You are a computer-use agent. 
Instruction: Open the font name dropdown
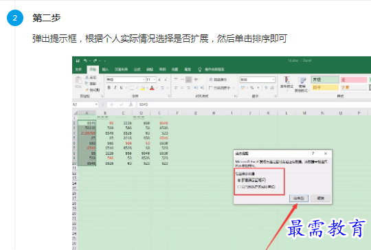click(144, 80)
